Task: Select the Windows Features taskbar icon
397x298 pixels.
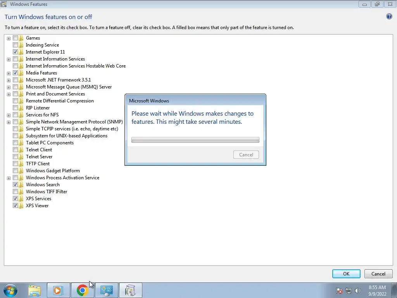Action: tap(130, 290)
